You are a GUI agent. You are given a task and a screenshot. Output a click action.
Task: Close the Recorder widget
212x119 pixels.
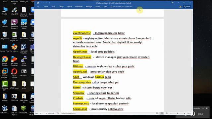coord(207,108)
